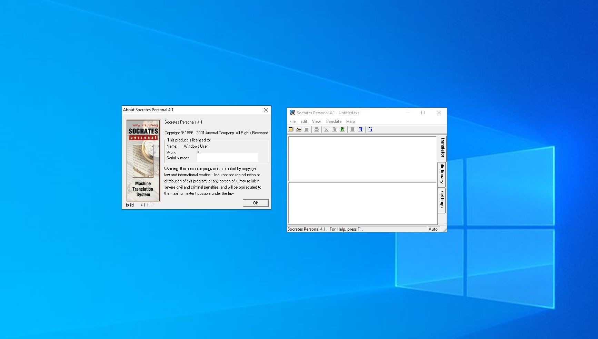Switch to the vertical settings tab

point(442,200)
